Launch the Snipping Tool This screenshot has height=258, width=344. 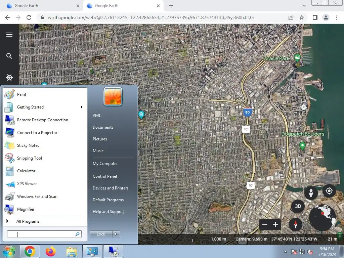pyautogui.click(x=45, y=158)
